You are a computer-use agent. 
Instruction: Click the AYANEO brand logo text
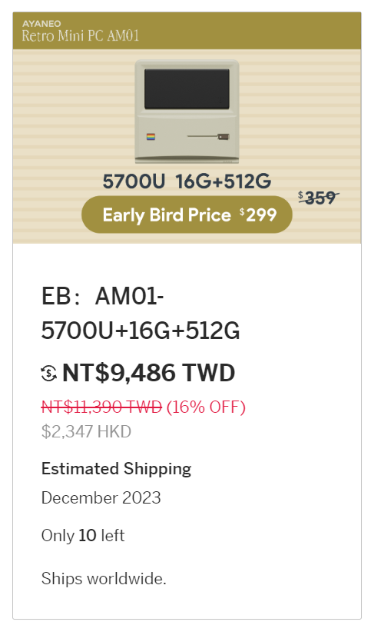pos(41,24)
